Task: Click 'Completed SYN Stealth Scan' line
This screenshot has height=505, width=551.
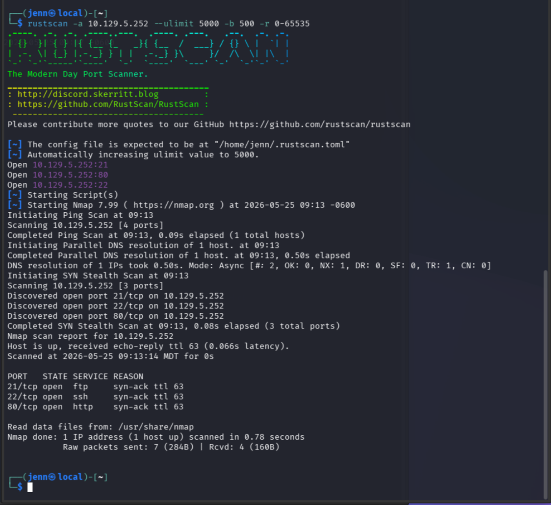Action: click(173, 326)
